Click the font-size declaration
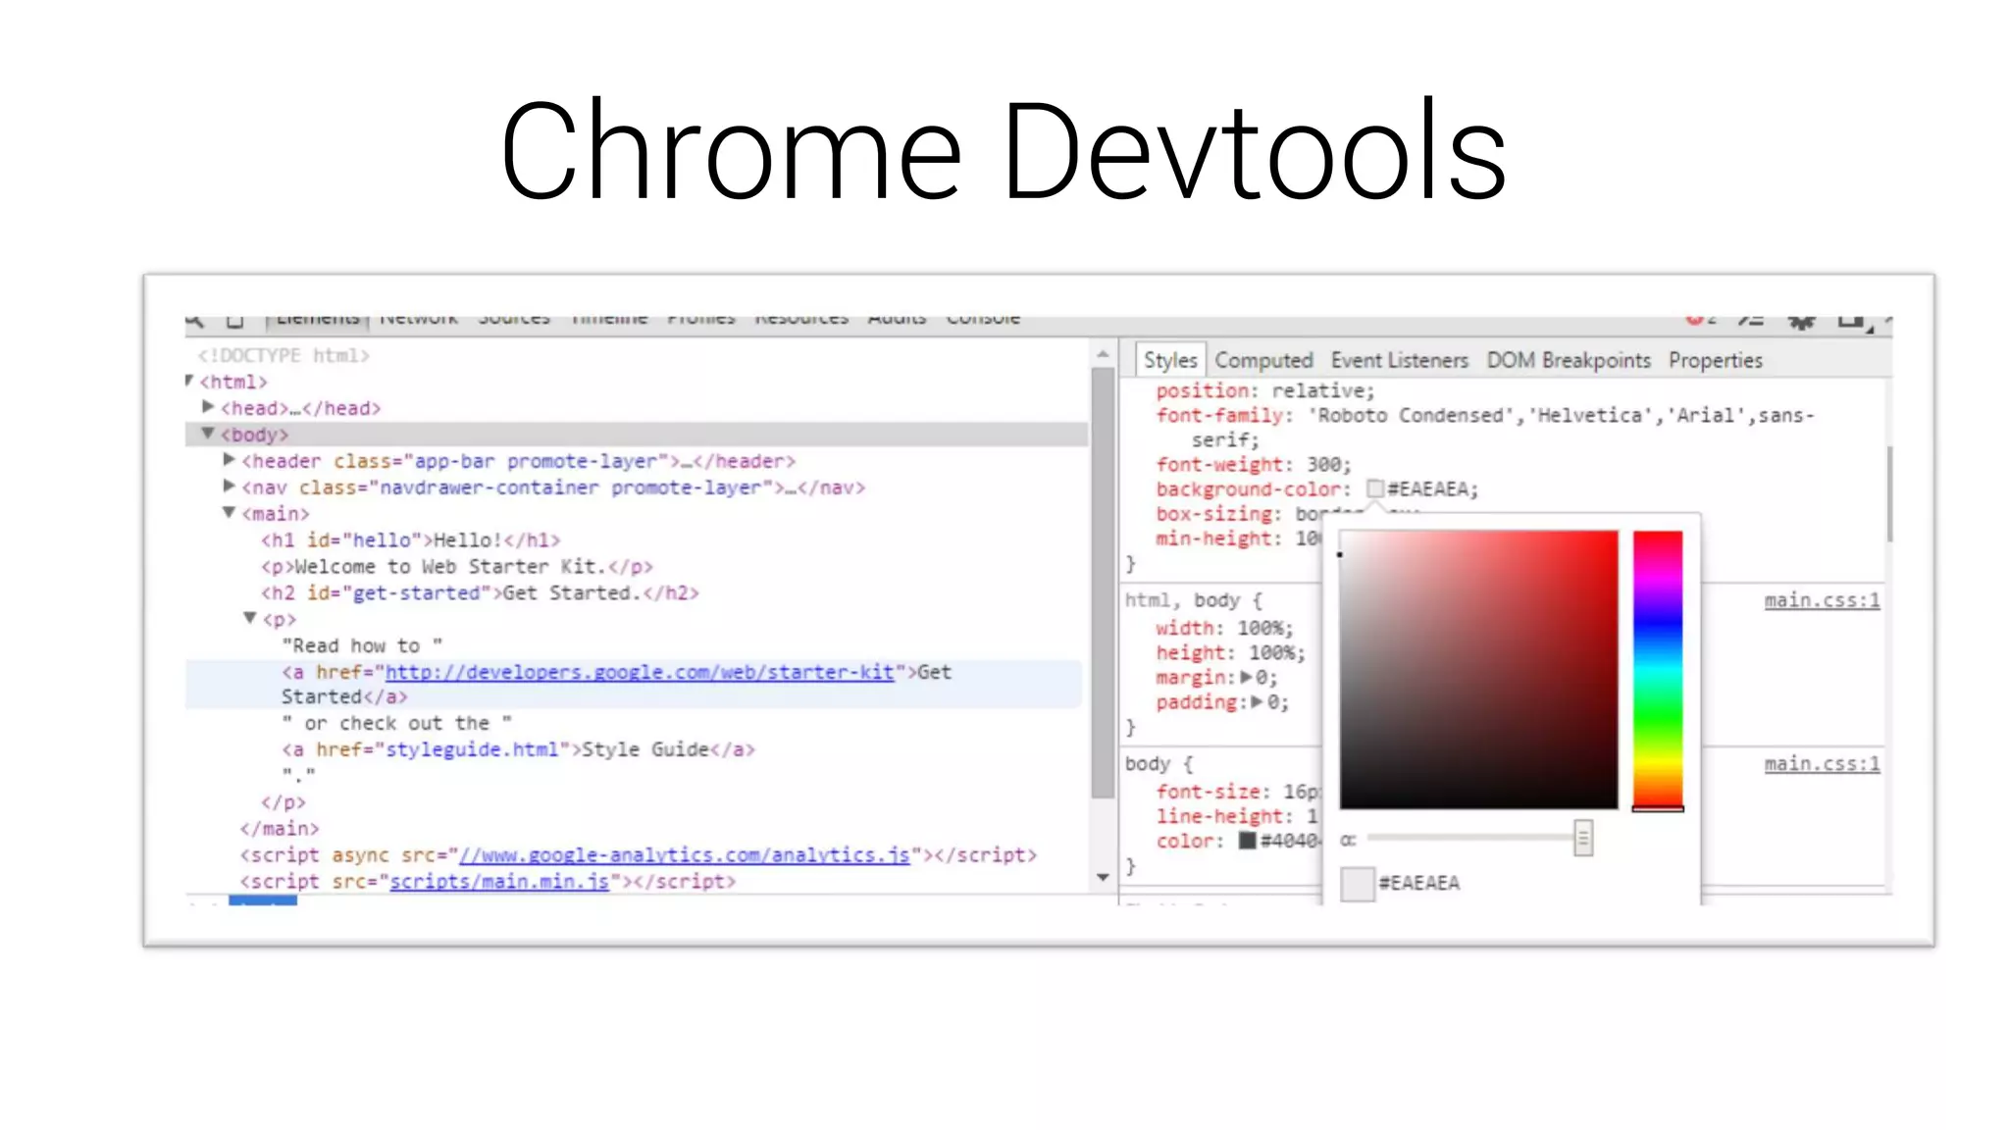The image size is (2009, 1130). coord(1238,792)
